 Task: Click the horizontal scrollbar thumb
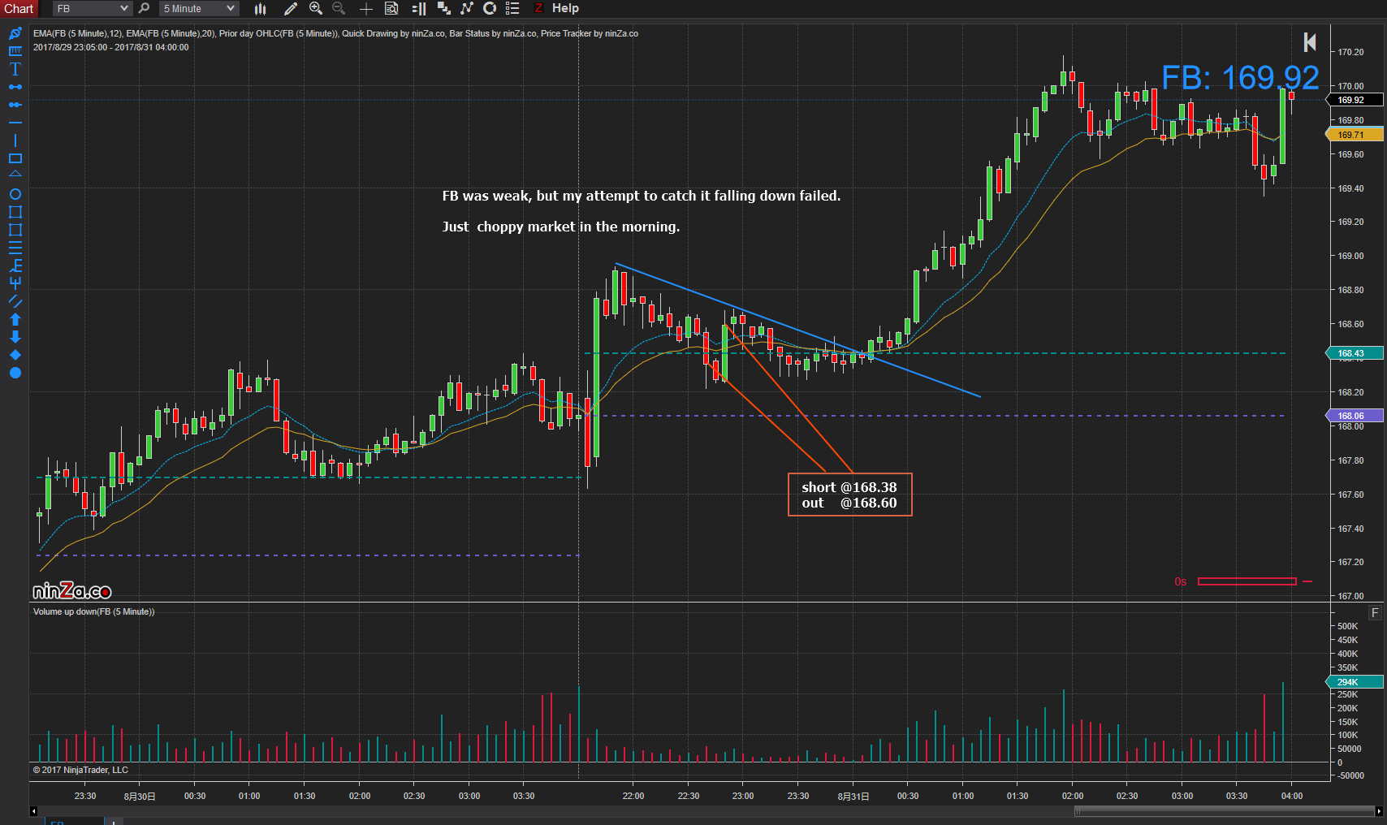(x=1224, y=811)
